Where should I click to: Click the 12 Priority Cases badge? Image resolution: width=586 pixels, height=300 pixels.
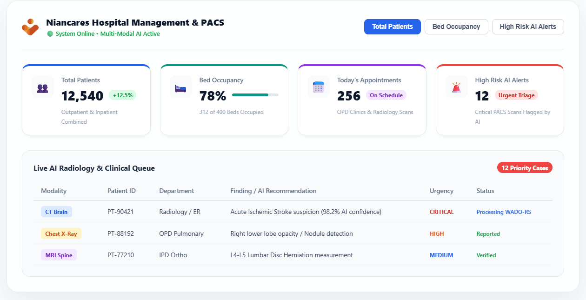click(x=525, y=168)
